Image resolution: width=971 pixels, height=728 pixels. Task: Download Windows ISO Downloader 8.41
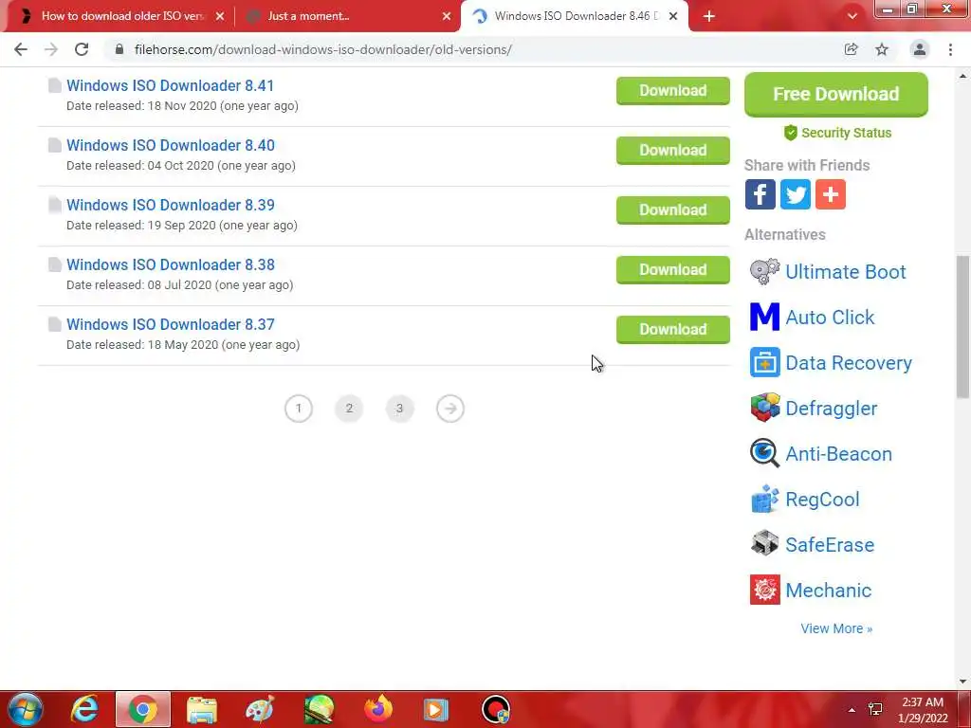(x=672, y=91)
